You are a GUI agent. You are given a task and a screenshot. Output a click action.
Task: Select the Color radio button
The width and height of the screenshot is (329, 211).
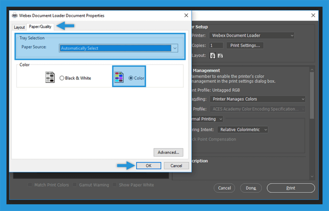click(131, 78)
